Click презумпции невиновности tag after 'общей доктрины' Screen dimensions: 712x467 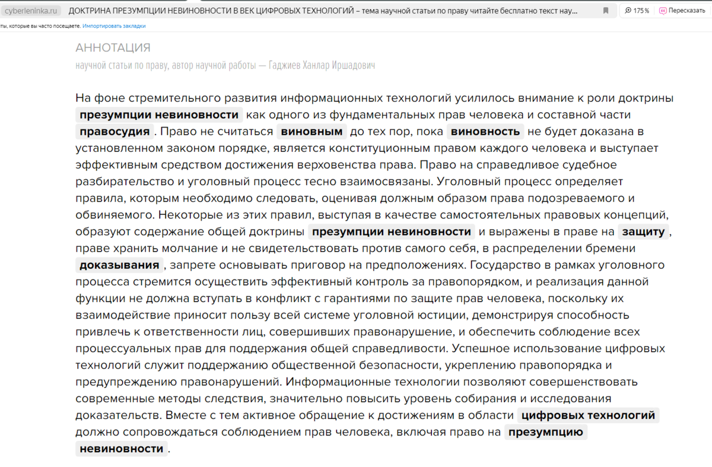pos(392,231)
